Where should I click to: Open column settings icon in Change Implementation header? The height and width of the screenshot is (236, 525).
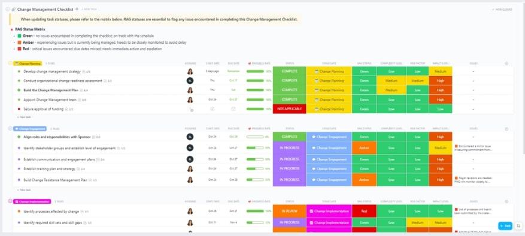coord(506,201)
